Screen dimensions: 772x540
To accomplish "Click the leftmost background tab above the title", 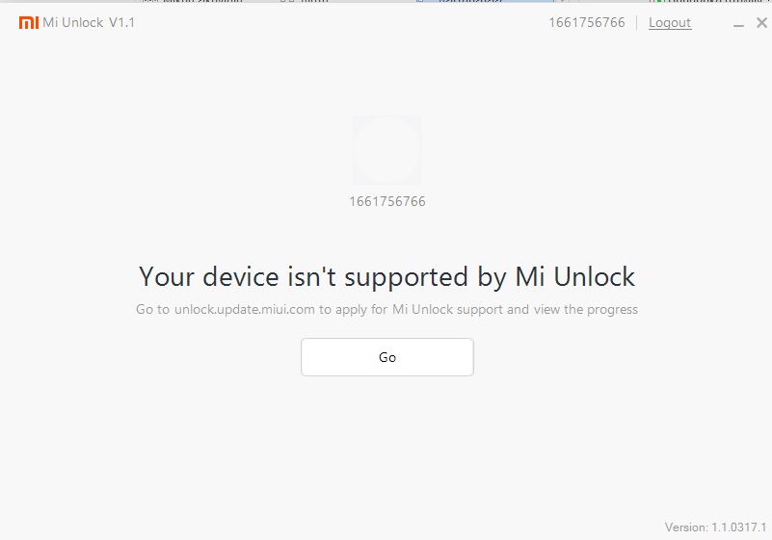I will (192, 2).
